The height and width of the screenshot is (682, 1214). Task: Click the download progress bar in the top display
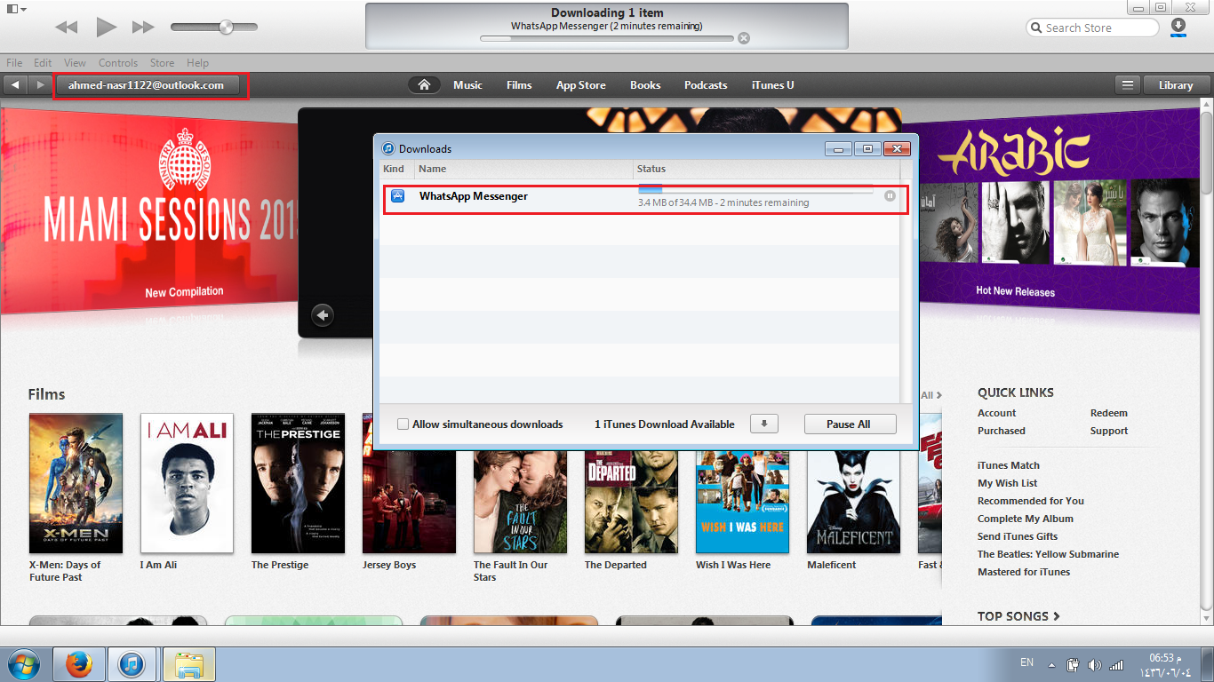607,38
